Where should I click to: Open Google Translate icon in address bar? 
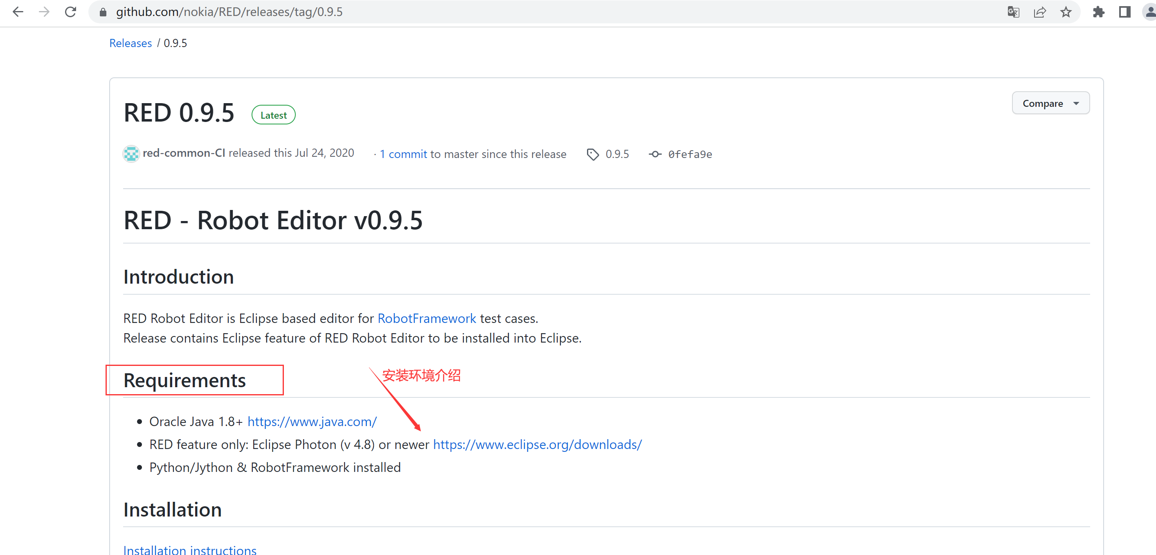[1013, 12]
